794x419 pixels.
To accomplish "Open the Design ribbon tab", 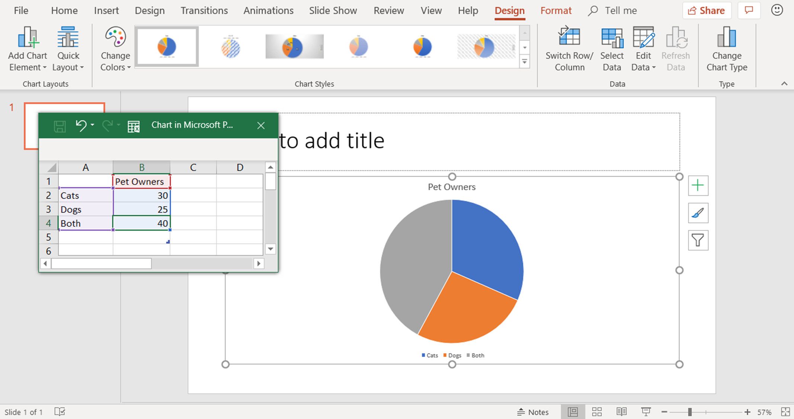I will coord(148,10).
